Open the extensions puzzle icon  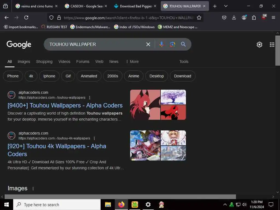pyautogui.click(x=254, y=17)
